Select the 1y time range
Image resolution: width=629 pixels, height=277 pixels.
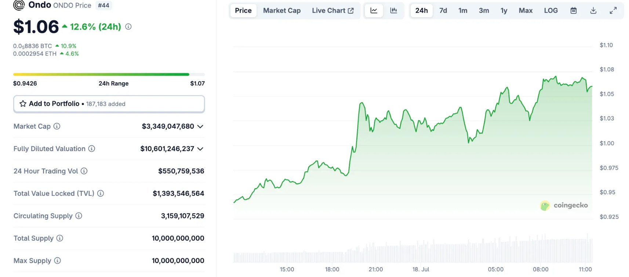504,11
